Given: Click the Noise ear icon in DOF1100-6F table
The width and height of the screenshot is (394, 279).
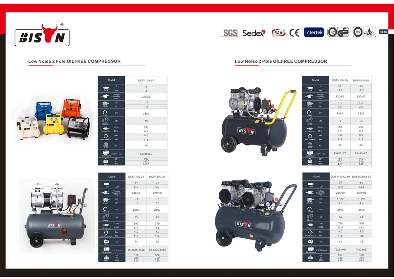Looking at the screenshot, I should [x=106, y=120].
